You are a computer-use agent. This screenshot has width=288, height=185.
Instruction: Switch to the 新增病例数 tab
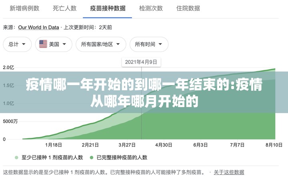click(x=24, y=8)
